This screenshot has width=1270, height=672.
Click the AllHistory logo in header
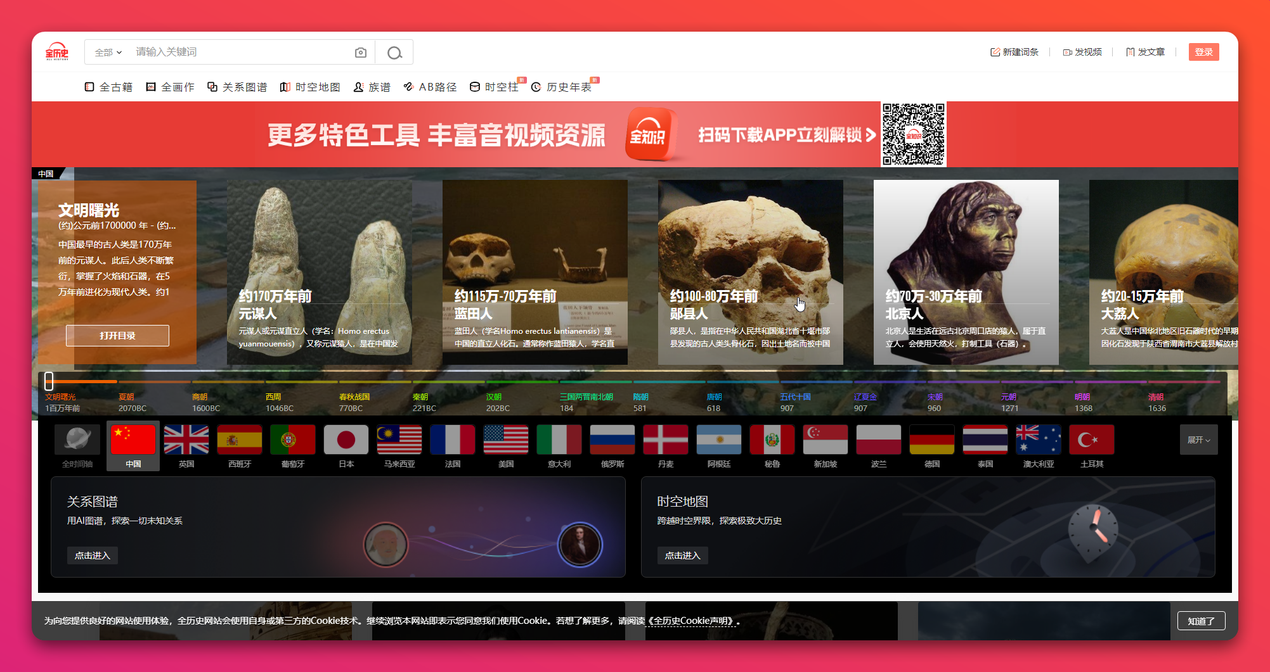click(x=57, y=52)
